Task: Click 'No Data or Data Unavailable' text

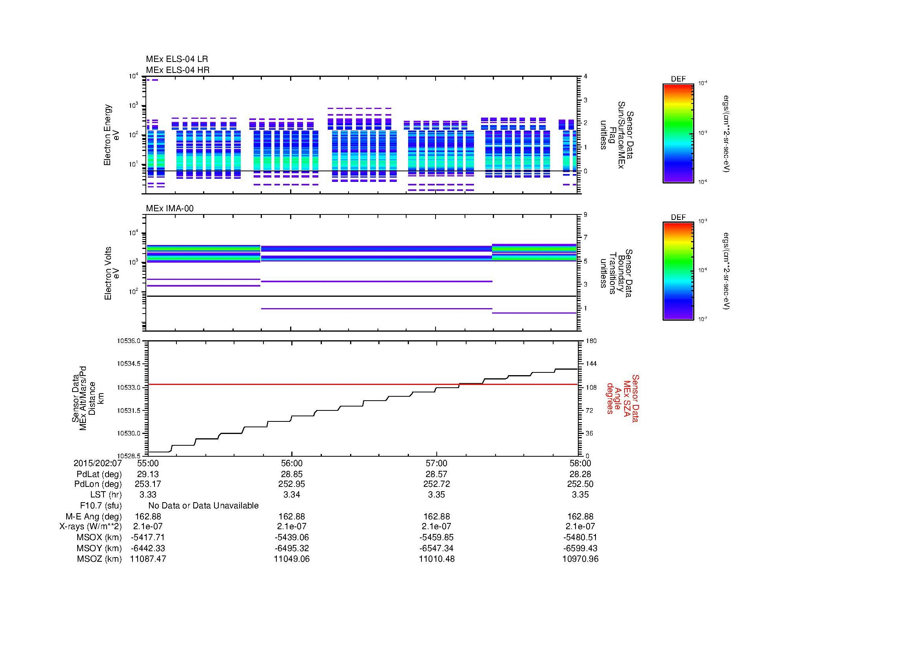Action: [x=203, y=506]
